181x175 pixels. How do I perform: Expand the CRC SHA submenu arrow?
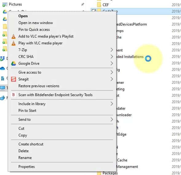tap(112, 57)
